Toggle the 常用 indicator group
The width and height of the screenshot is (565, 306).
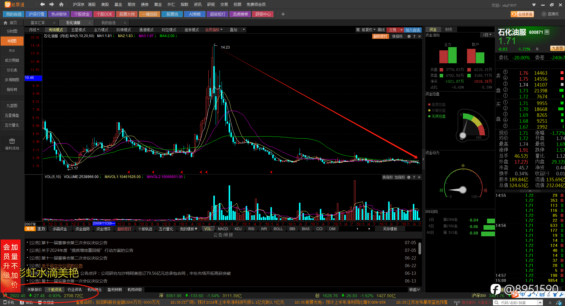[x=30, y=229]
